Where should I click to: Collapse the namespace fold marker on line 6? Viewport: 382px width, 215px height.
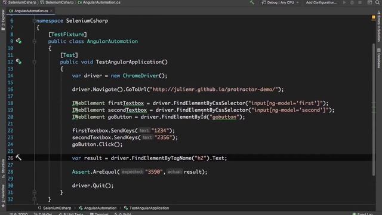[x=35, y=21]
